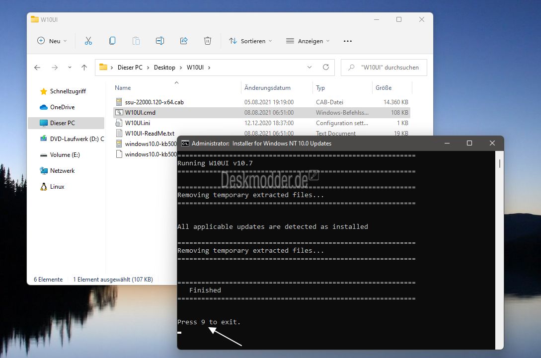Select the W10UI.cmd file name

[140, 112]
